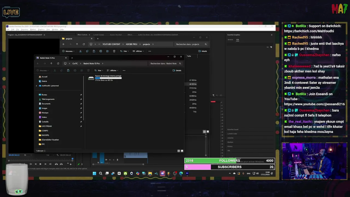This screenshot has height=197, width=350.
Task: Click the Espace de stockage interne partagé drive
Action: point(105,78)
